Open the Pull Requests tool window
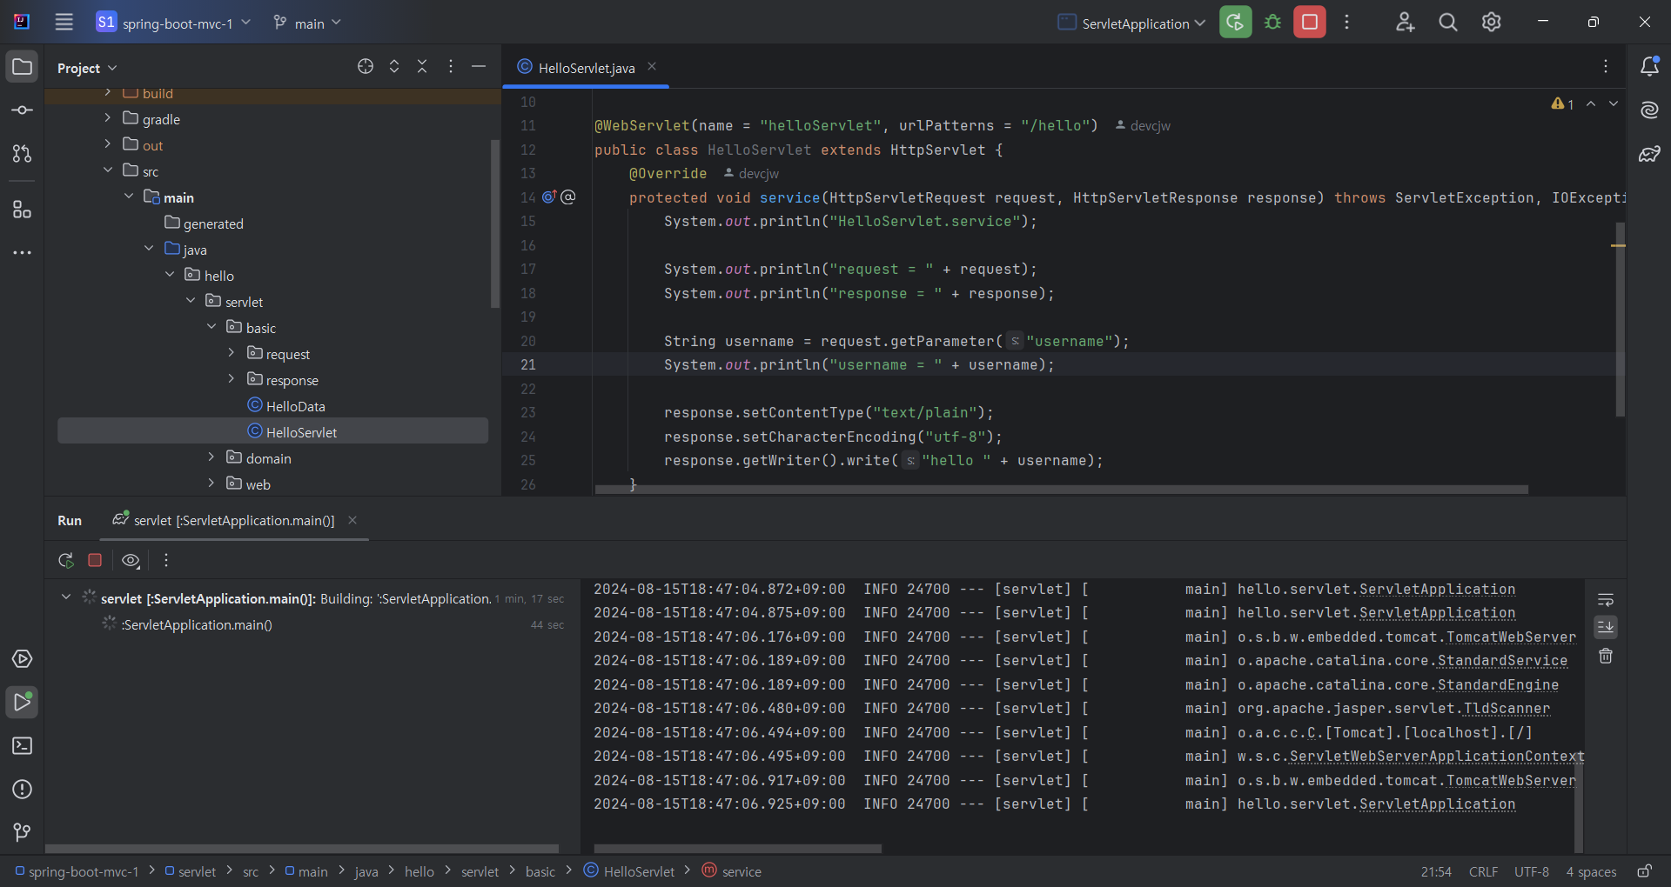The width and height of the screenshot is (1671, 887). pos(23,154)
